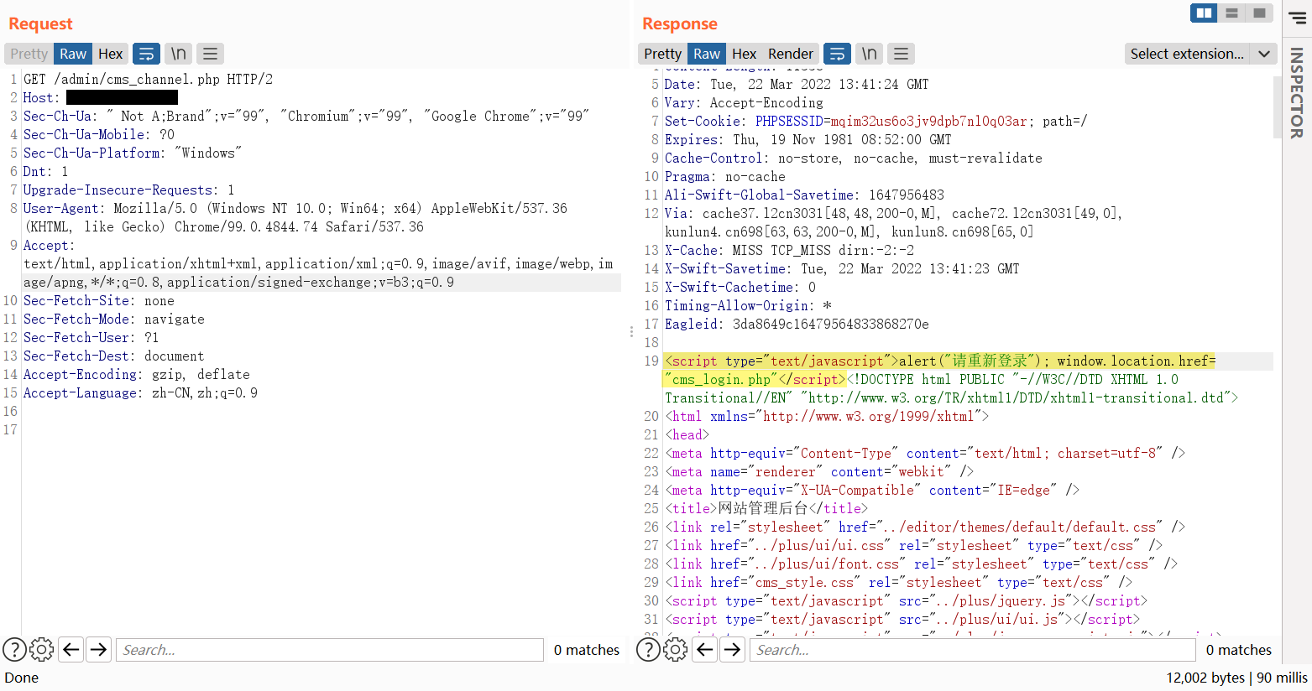The height and width of the screenshot is (691, 1312).
Task: Click the GET /admin/cms_channel.php request line
Action: [x=148, y=80]
